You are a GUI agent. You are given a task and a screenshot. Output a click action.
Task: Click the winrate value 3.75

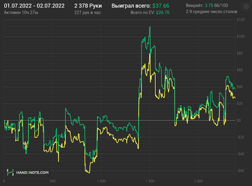209,5
